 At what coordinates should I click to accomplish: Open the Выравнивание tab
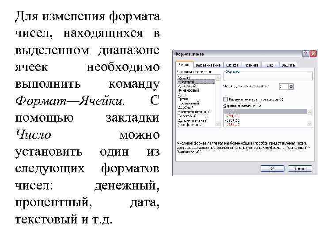[x=208, y=65]
